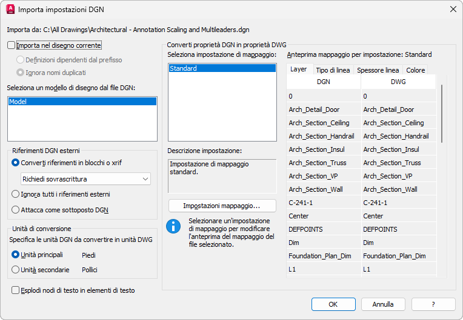Image resolution: width=463 pixels, height=320 pixels.
Task: Select Unità secondarie radio button
Action: (16, 270)
